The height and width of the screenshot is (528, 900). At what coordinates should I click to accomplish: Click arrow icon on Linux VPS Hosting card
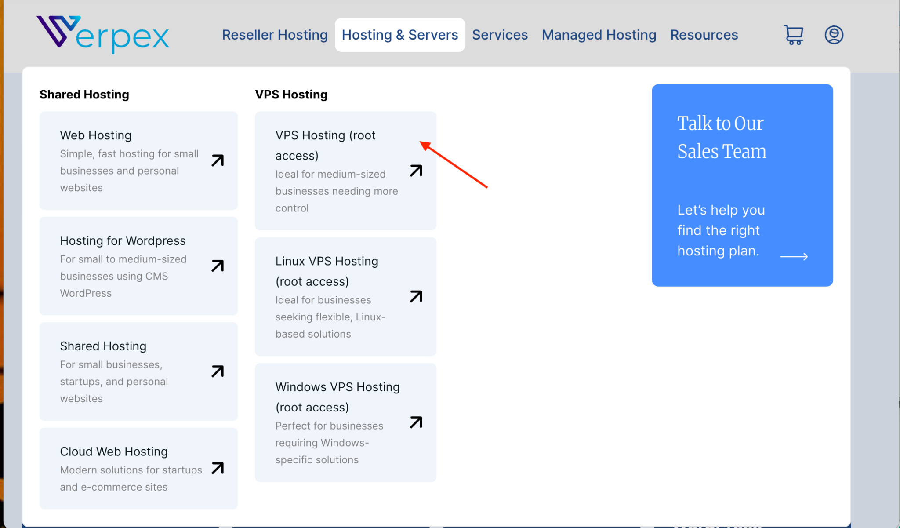tap(416, 297)
